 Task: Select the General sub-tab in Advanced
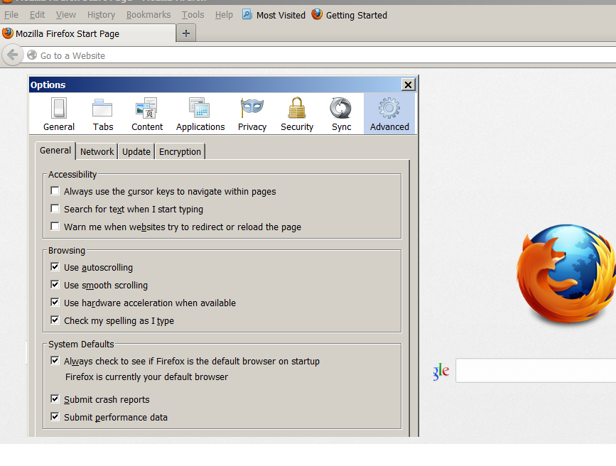55,151
